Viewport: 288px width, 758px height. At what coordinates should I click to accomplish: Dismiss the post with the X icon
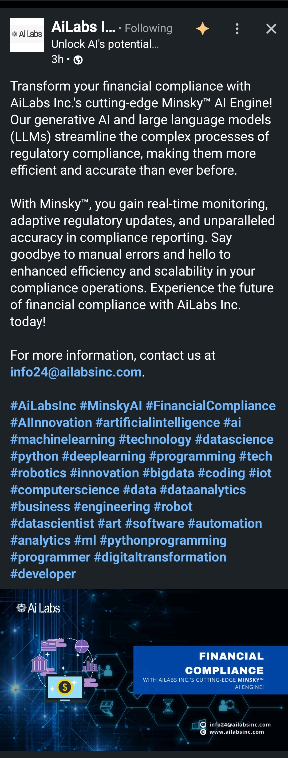[x=271, y=29]
